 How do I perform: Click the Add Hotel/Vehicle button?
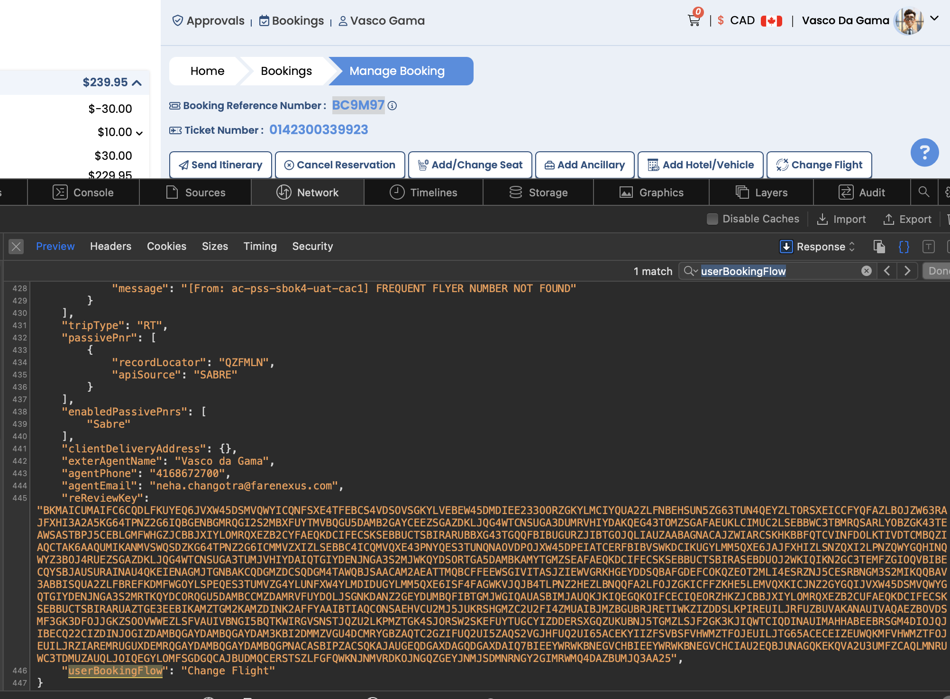[701, 165]
